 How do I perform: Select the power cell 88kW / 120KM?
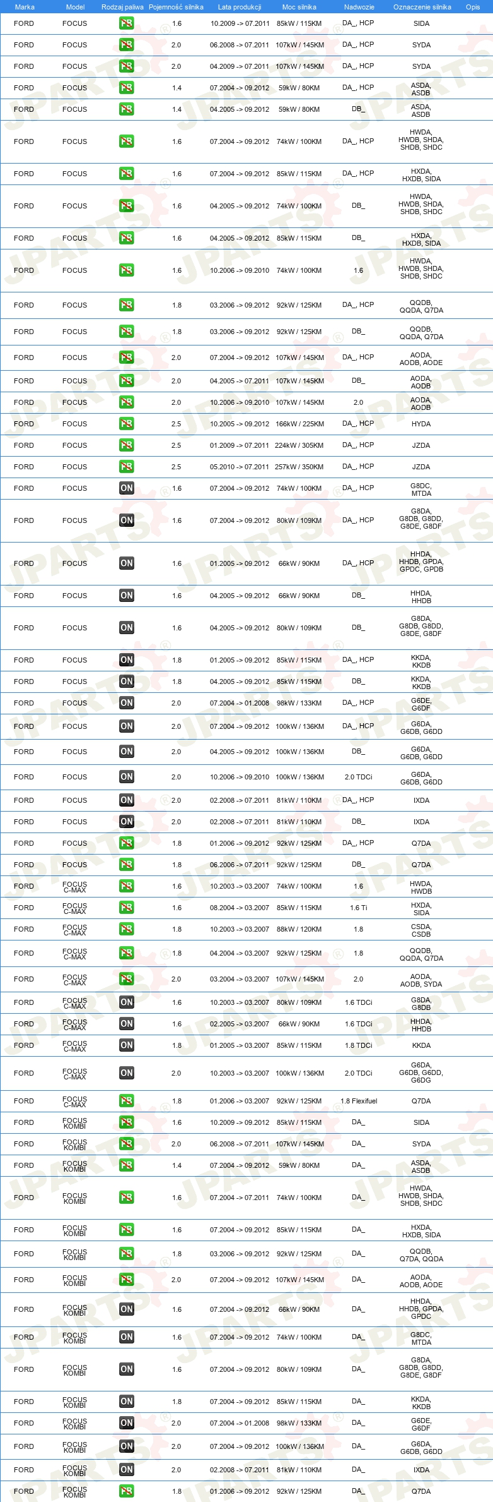(299, 929)
